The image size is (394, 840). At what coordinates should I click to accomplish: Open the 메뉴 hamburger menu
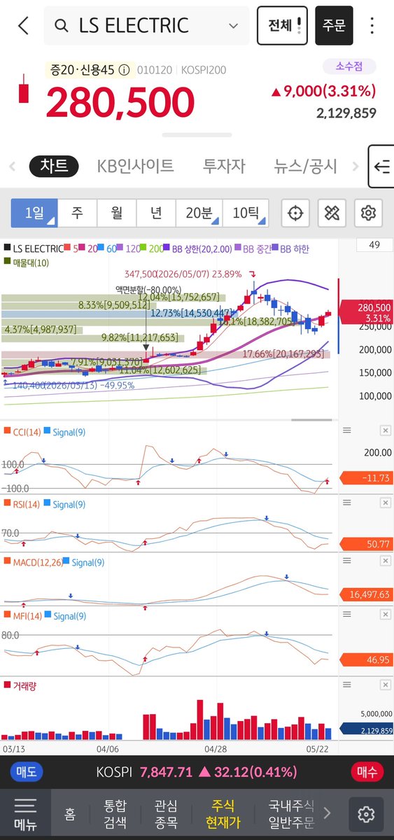click(x=25, y=813)
